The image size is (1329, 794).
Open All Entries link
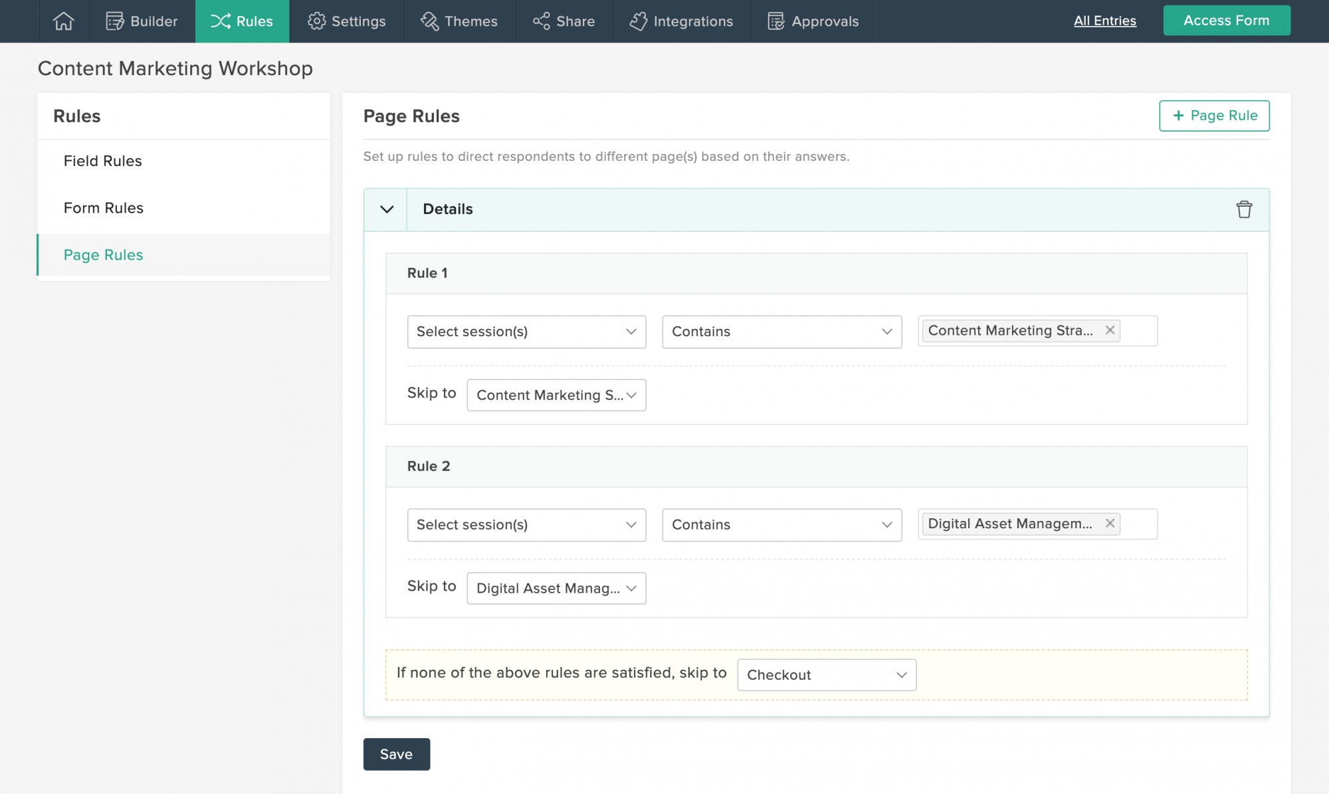[x=1104, y=21]
